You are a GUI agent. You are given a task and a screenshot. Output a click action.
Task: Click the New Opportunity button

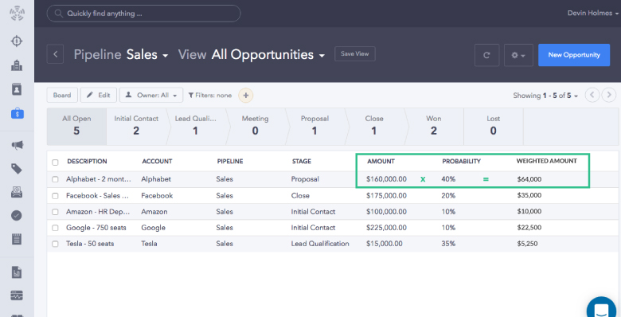coord(574,55)
